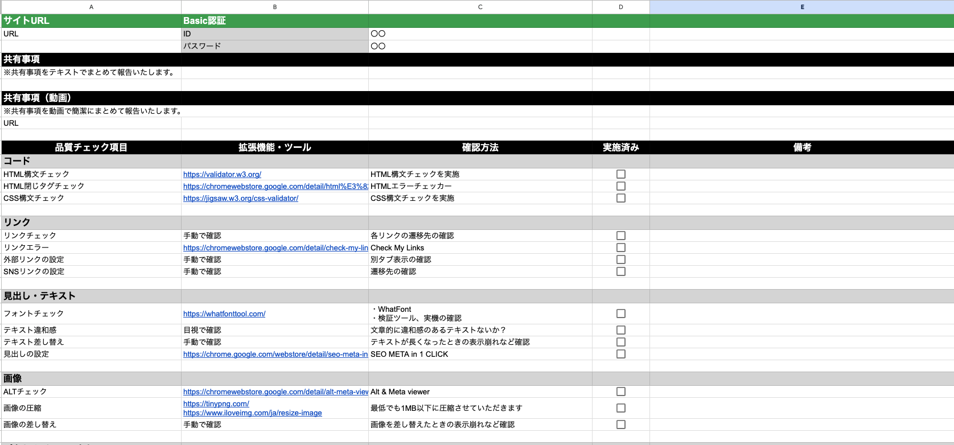Click the リンク category row
The width and height of the screenshot is (954, 445).
[x=478, y=222]
